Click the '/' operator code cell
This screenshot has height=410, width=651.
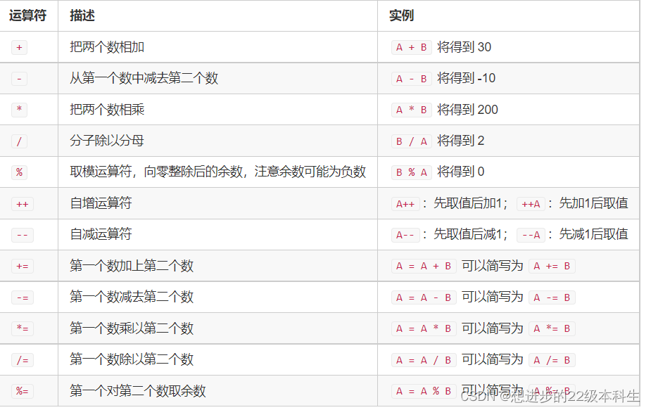19,141
